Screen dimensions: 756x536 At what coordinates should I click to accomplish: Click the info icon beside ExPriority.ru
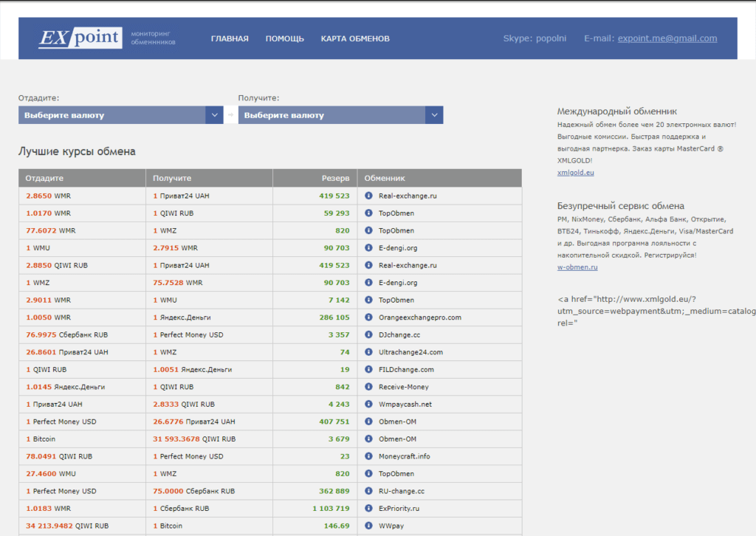[x=369, y=508]
